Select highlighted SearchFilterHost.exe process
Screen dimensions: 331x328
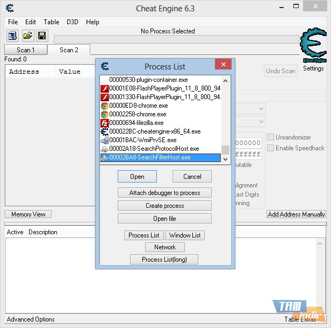tap(161, 157)
